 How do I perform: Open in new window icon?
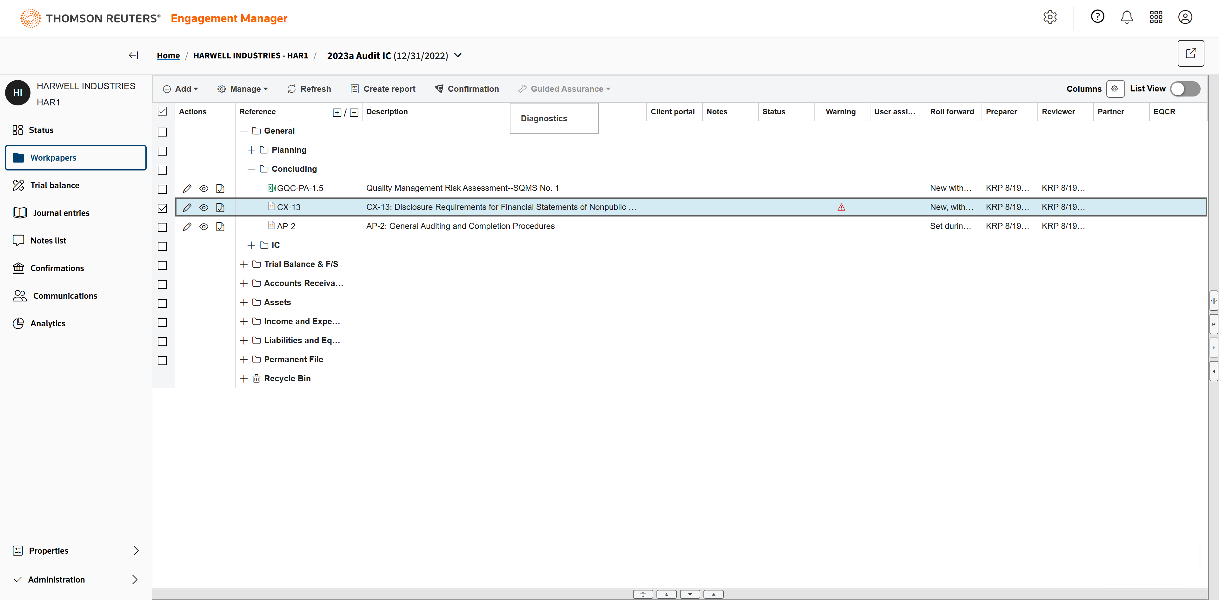1191,53
